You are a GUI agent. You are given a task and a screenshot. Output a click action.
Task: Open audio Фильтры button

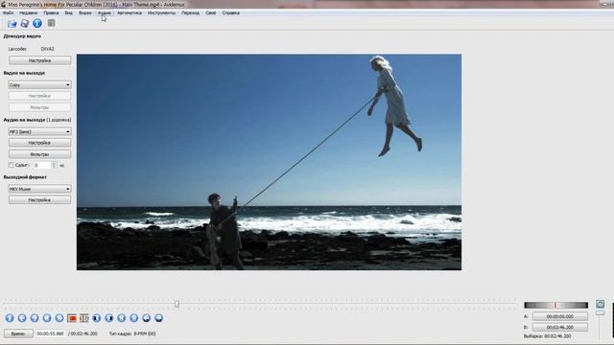click(39, 154)
